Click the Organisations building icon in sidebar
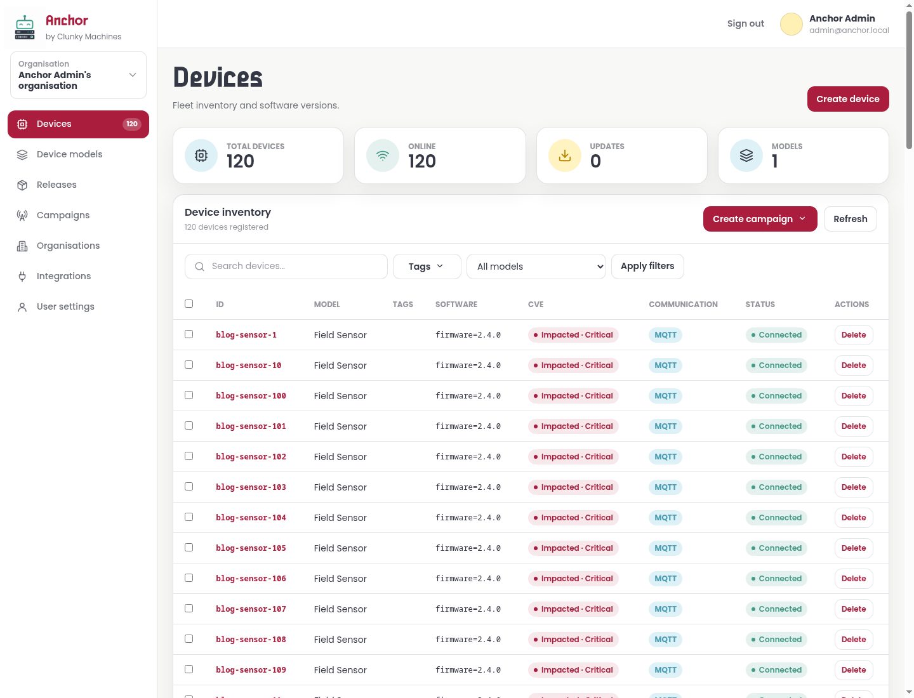This screenshot has height=698, width=914. (x=22, y=246)
